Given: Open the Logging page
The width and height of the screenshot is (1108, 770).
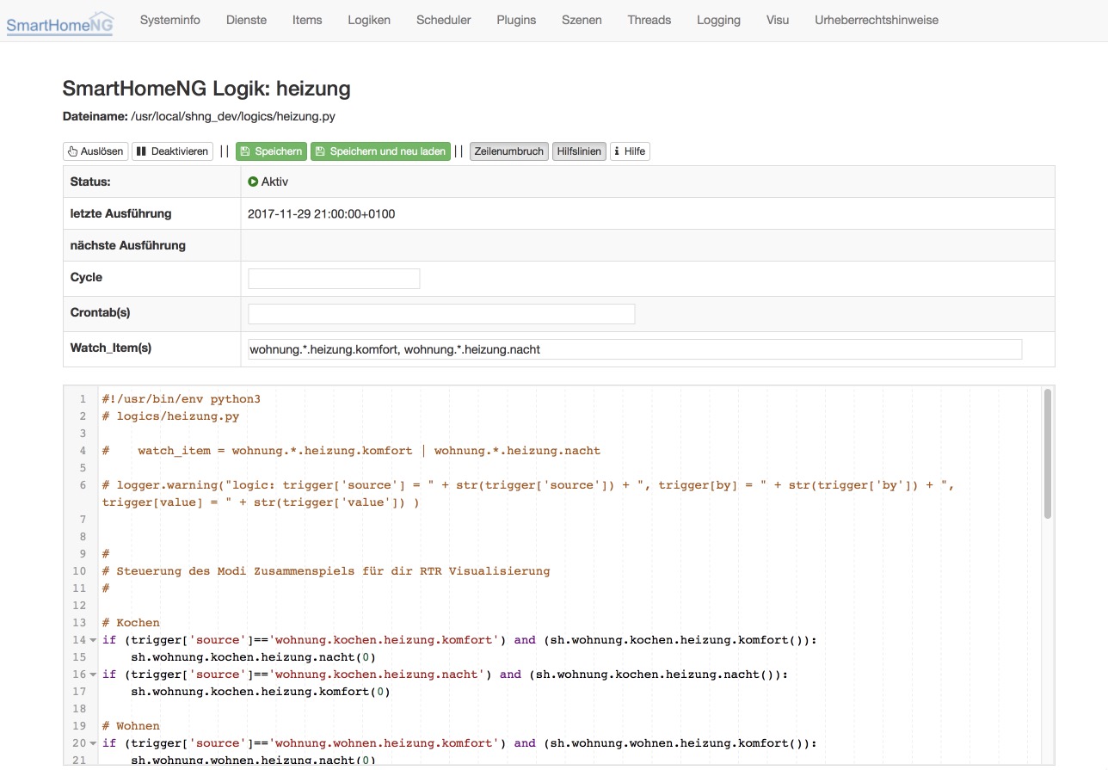Looking at the screenshot, I should [718, 20].
